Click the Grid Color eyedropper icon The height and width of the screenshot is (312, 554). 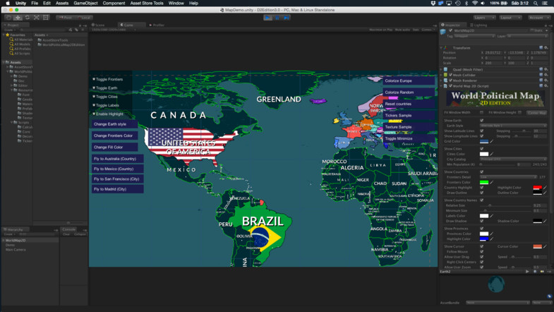pos(491,141)
